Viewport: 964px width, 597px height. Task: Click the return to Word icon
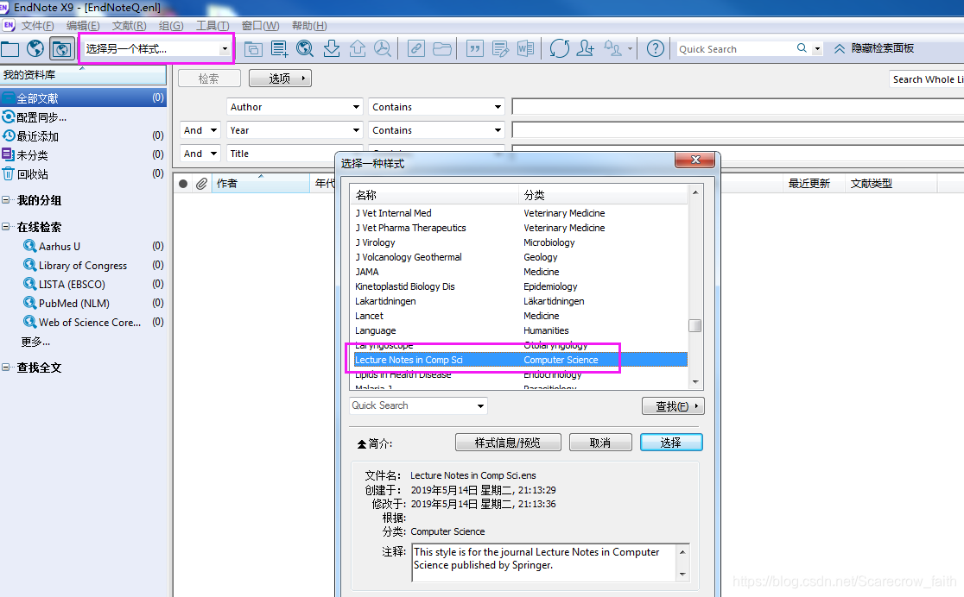tap(526, 48)
